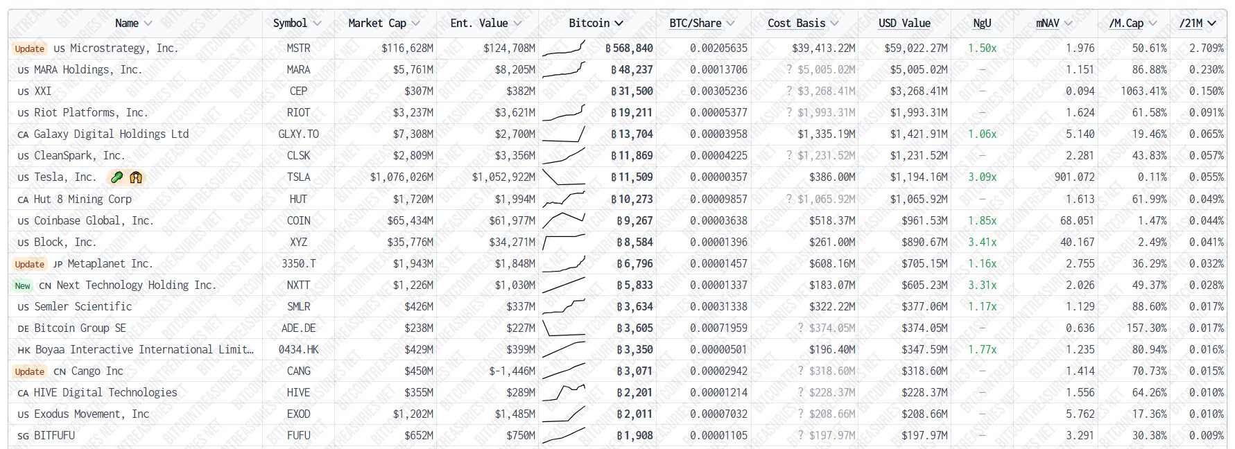The image size is (1235, 449).
Task: Open the Metaplanet bitcoin sparkline
Action: pyautogui.click(x=564, y=263)
